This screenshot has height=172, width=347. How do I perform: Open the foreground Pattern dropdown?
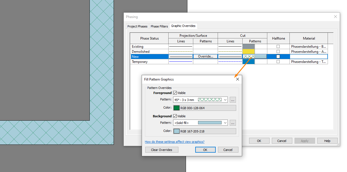[x=225, y=100]
